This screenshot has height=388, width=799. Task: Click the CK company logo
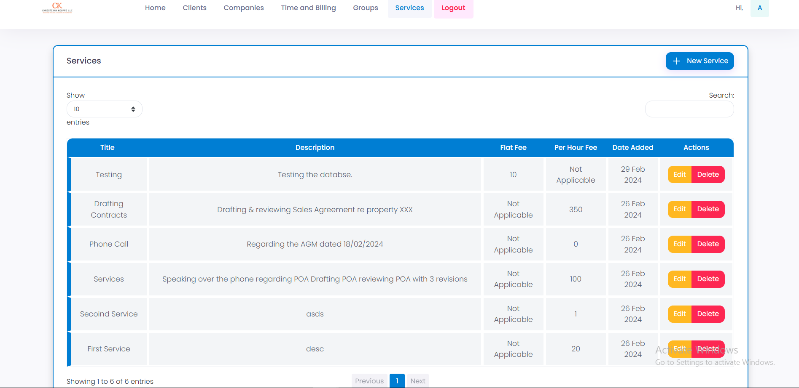[x=57, y=8]
